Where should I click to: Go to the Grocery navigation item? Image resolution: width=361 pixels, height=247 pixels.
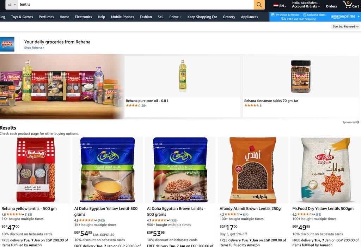point(229,17)
